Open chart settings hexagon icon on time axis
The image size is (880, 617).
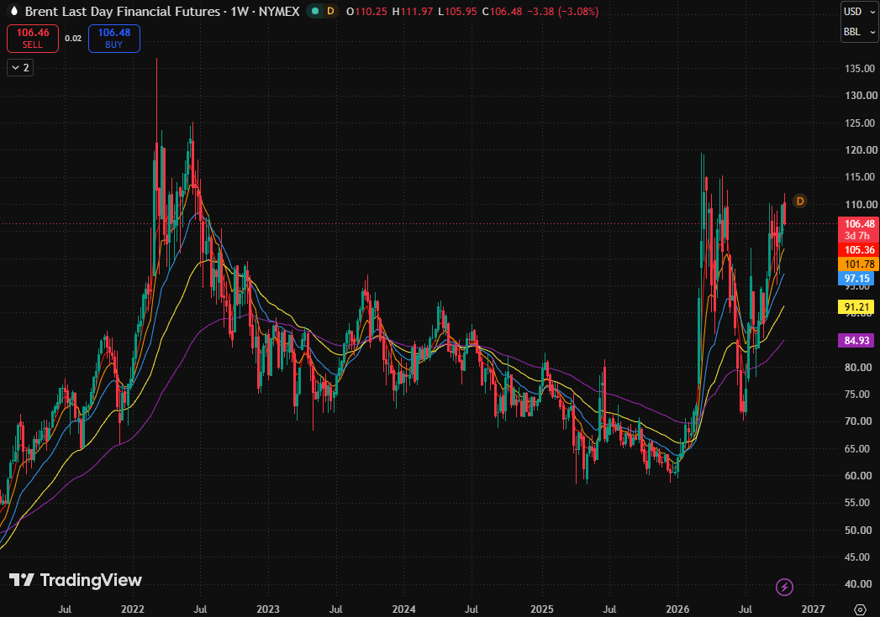click(860, 609)
